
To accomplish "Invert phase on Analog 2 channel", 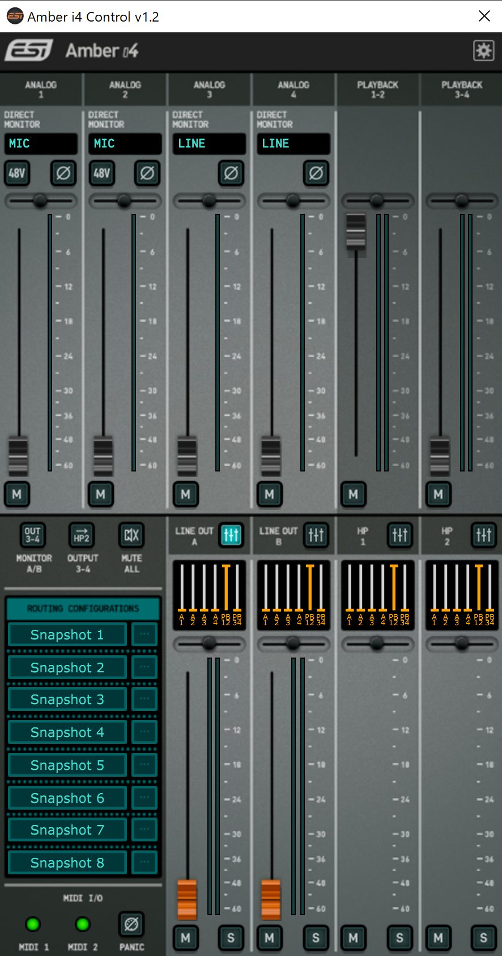I will point(147,173).
